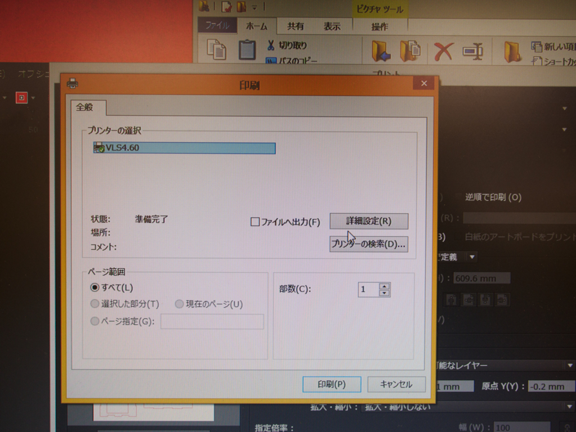576x432 pixels.
Task: Click the 原点 Y(Y) -0.2 mm field
Action: pyautogui.click(x=551, y=386)
